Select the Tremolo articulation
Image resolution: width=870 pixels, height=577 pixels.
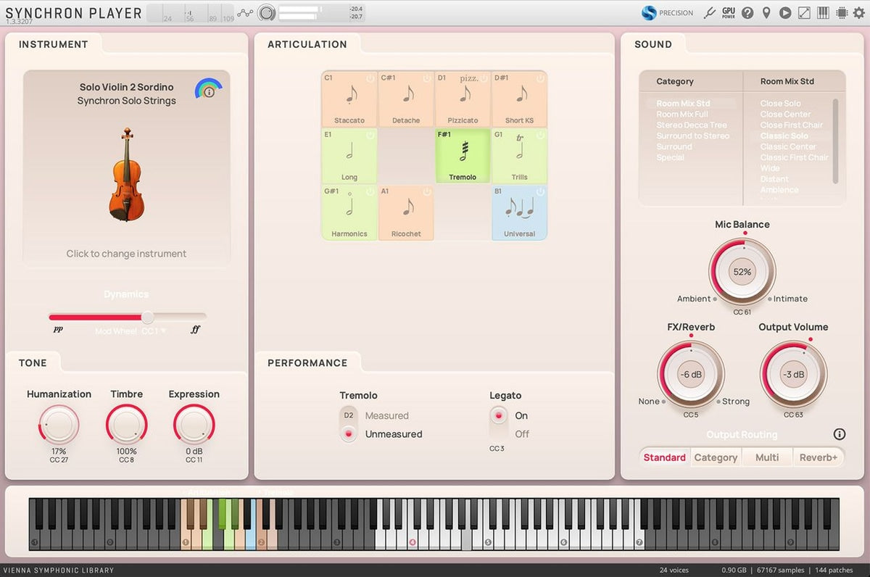click(463, 156)
